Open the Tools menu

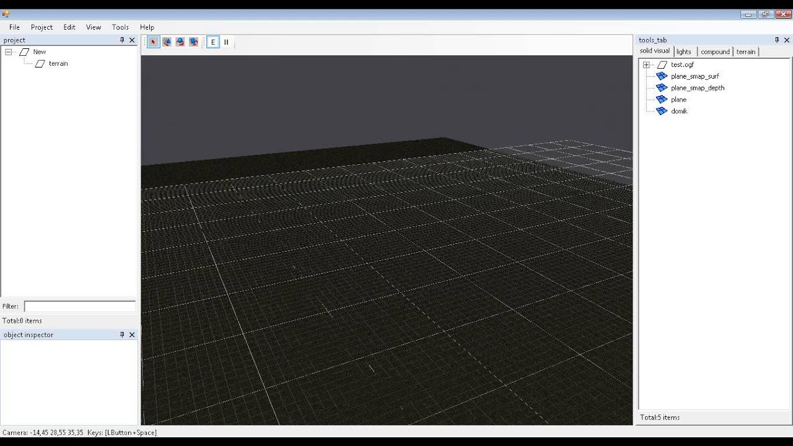pos(120,27)
